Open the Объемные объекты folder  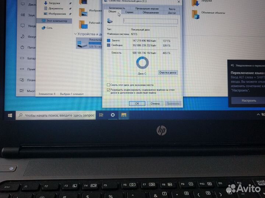point(195,14)
